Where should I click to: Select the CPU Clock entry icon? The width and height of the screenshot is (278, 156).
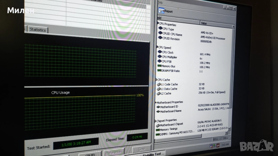160,52
